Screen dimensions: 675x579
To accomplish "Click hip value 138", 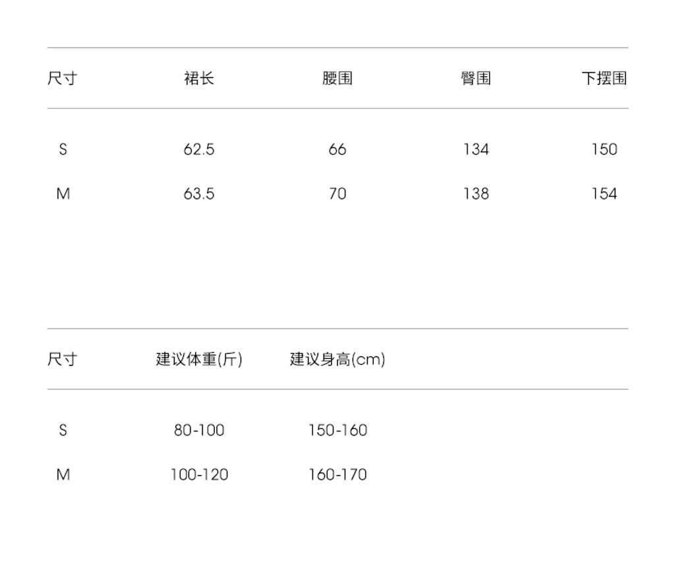I will coord(476,194).
